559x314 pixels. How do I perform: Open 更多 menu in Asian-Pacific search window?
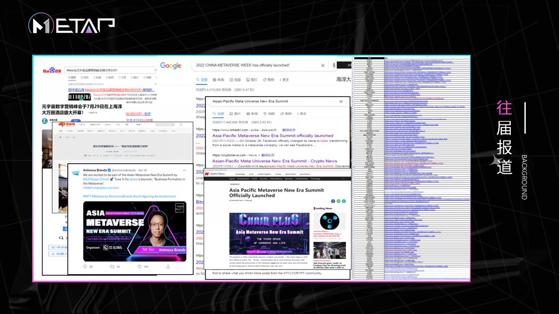pos(302,114)
